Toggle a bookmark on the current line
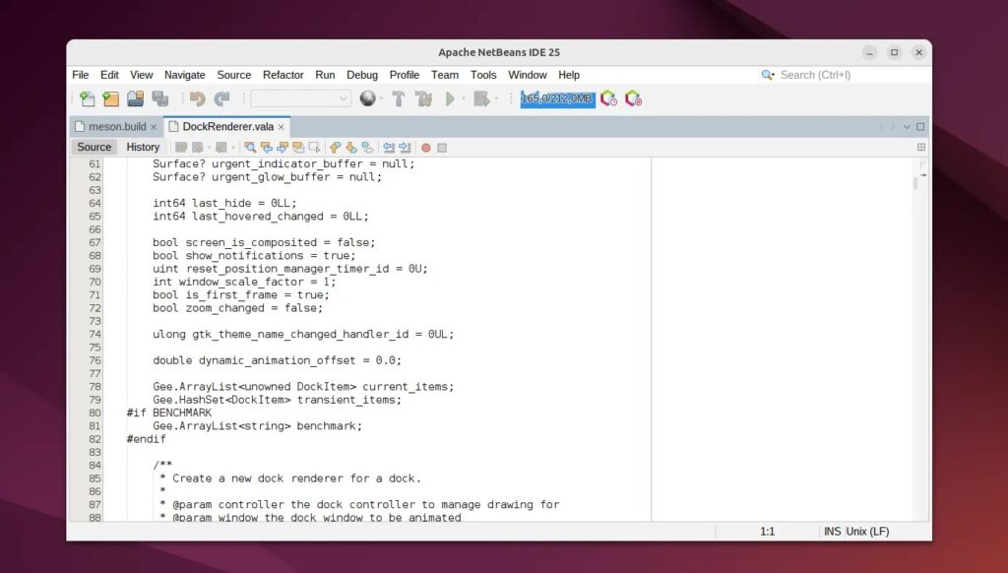Viewport: 1008px width, 573px height. (368, 147)
